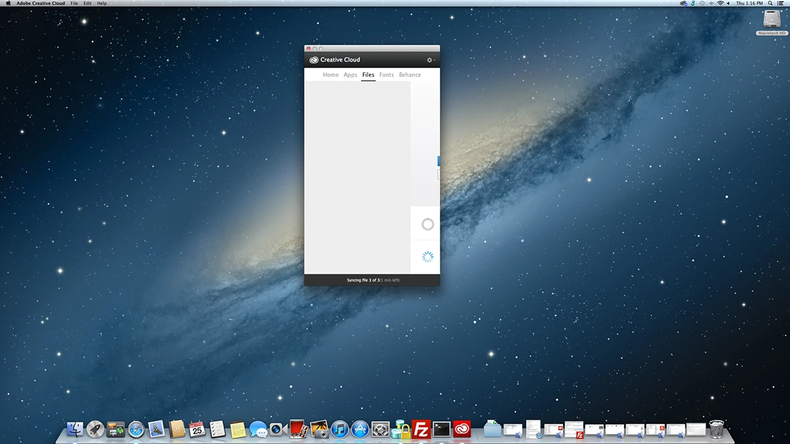Launch FileZilla from the Dock
Screen dimensions: 790x444
(421, 429)
